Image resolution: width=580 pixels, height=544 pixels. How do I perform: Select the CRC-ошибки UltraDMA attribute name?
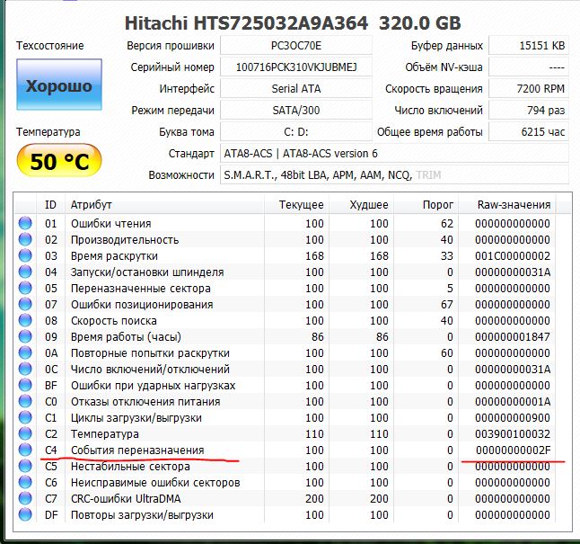click(126, 498)
